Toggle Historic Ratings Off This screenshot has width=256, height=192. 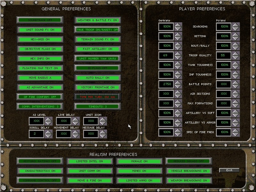click(40, 161)
